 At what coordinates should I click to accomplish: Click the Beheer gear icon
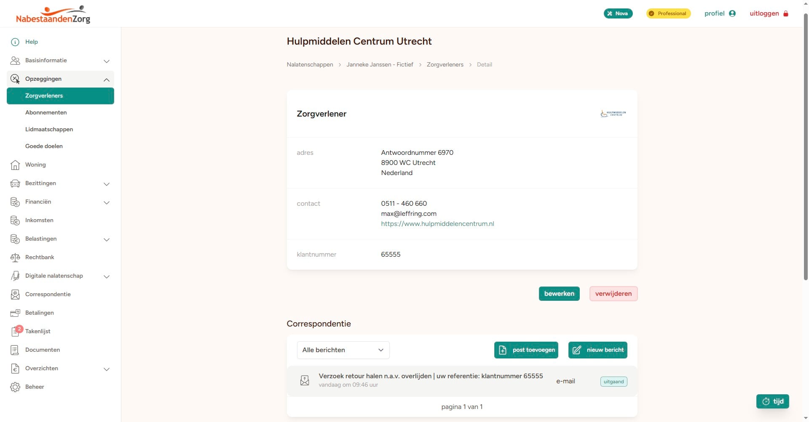pyautogui.click(x=15, y=387)
